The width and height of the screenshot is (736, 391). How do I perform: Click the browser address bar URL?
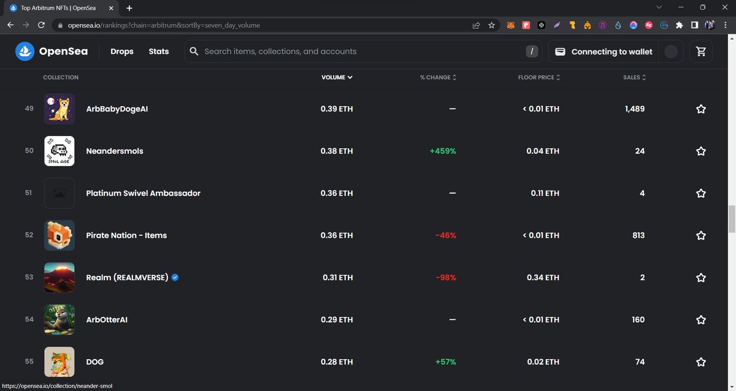coord(164,25)
